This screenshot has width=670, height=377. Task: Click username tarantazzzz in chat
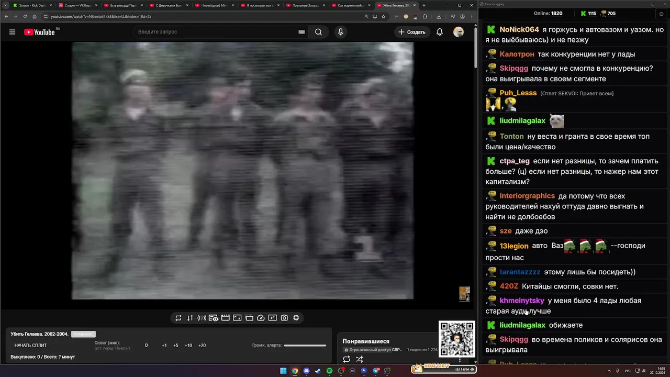point(520,272)
